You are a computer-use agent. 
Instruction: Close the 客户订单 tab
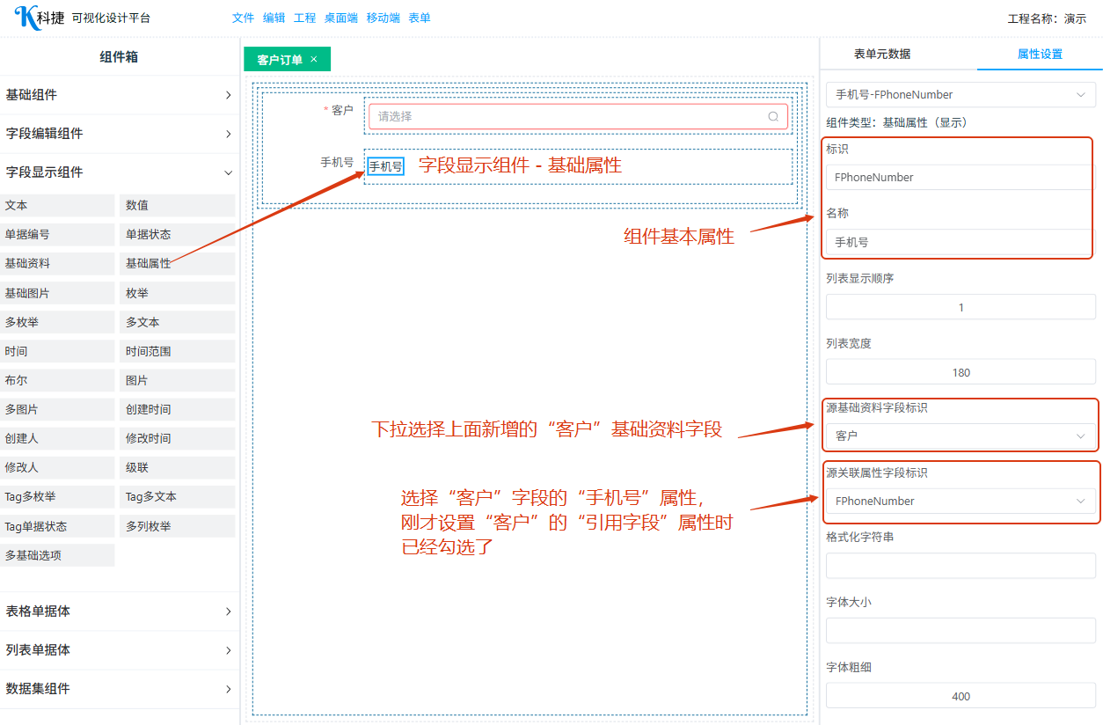pos(314,60)
